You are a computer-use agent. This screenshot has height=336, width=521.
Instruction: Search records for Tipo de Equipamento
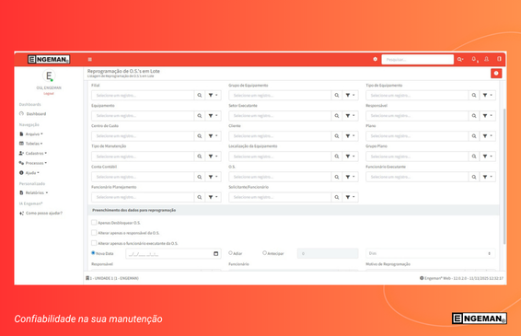pyautogui.click(x=474, y=96)
